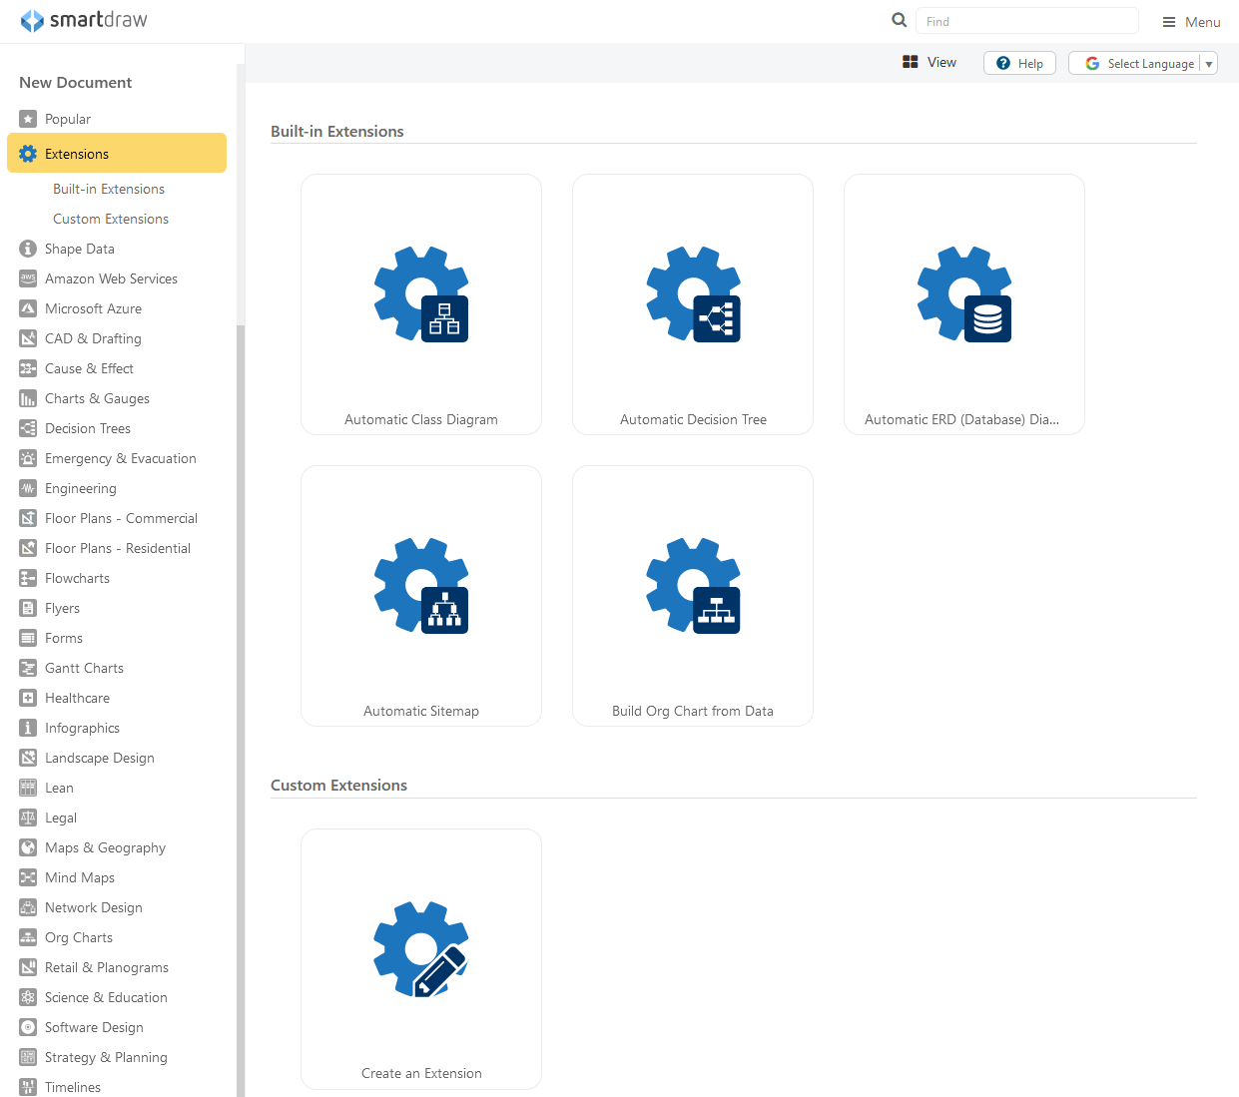This screenshot has height=1097, width=1239.
Task: Click the search magnifier icon
Action: coord(899,20)
